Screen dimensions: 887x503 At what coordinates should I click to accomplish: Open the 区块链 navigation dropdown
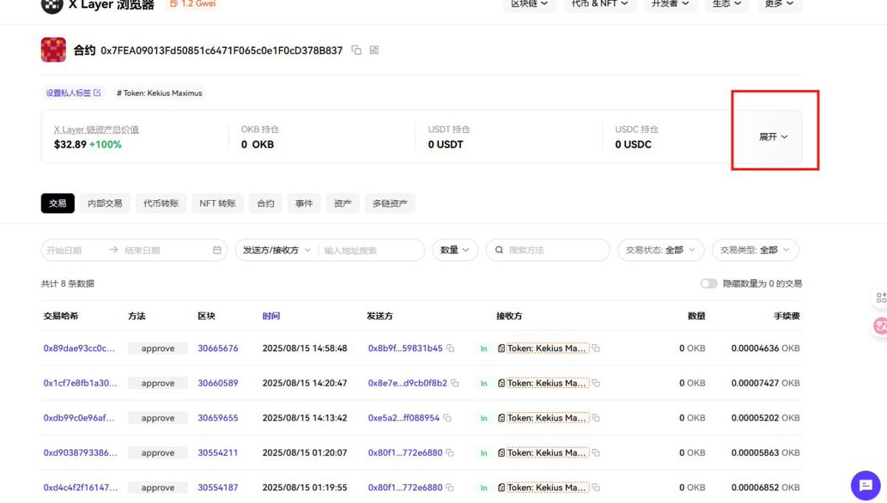[x=530, y=4]
